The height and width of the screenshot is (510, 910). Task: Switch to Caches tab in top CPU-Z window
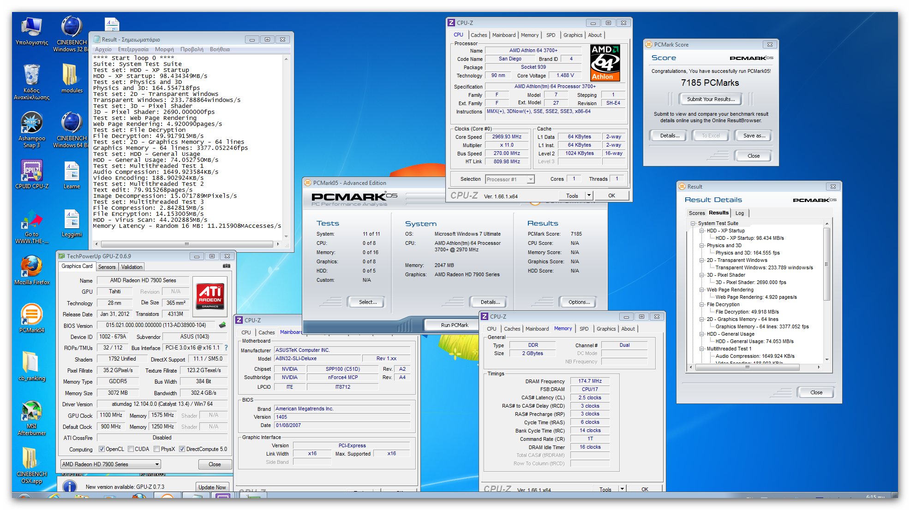(x=479, y=35)
